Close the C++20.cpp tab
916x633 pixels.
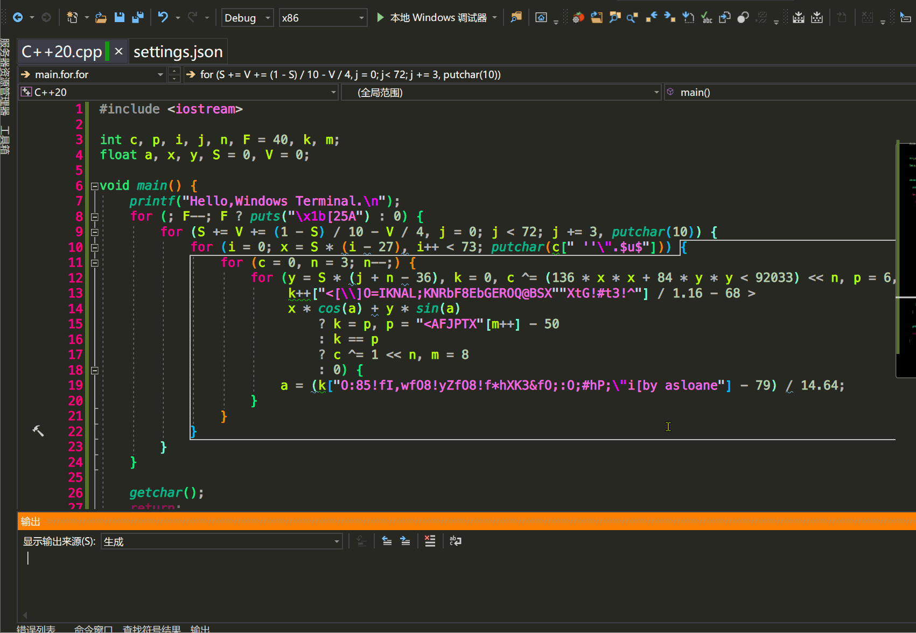pyautogui.click(x=119, y=52)
